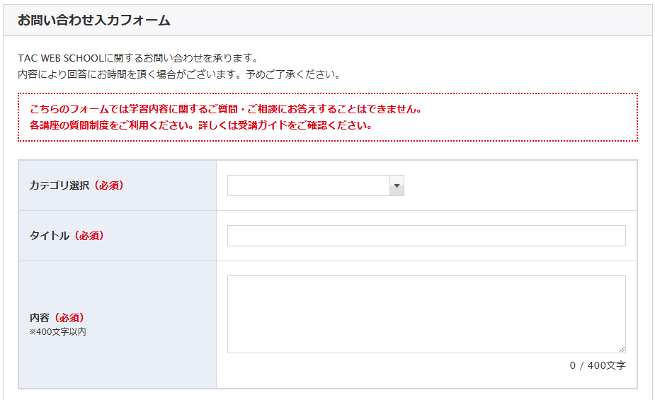
Task: Click the 0 / 400文字 character counter
Action: (x=597, y=365)
